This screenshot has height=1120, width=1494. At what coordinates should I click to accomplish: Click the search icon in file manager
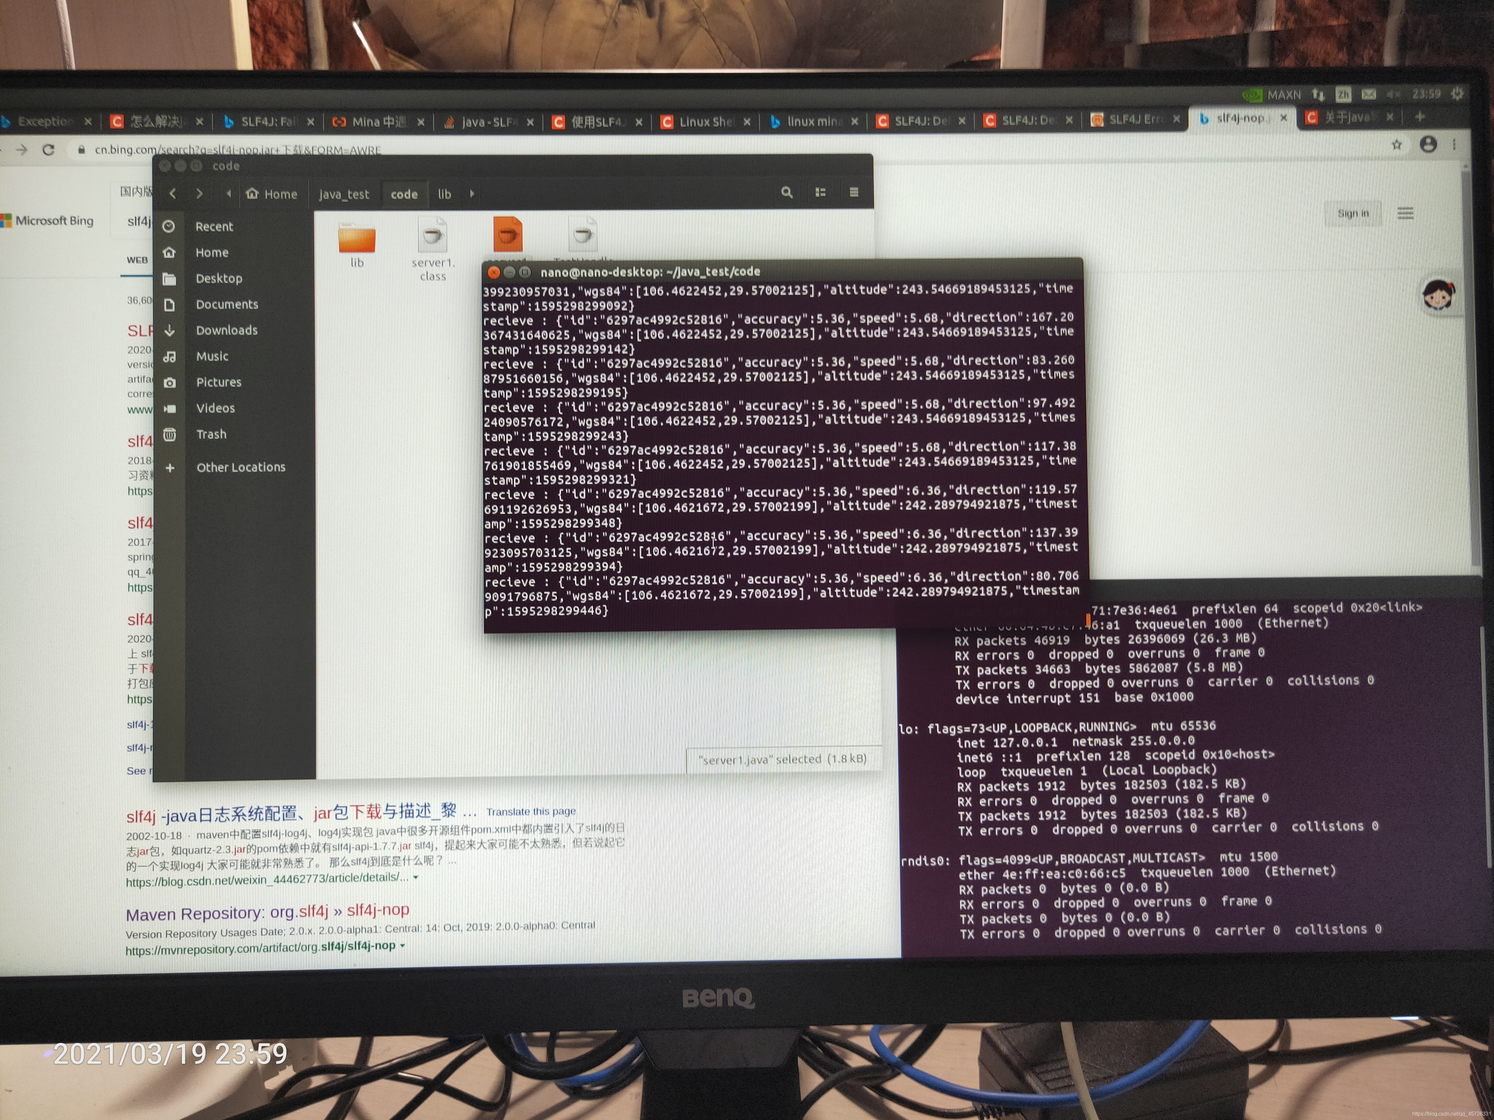pyautogui.click(x=787, y=192)
